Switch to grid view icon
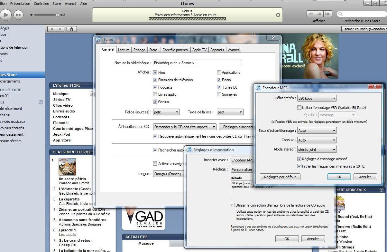Image resolution: width=387 pixels, height=252 pixels. [x=319, y=14]
